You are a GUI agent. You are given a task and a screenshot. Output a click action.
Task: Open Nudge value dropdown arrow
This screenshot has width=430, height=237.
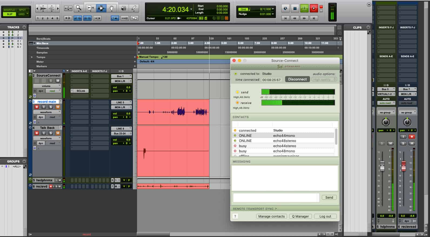[x=273, y=14]
